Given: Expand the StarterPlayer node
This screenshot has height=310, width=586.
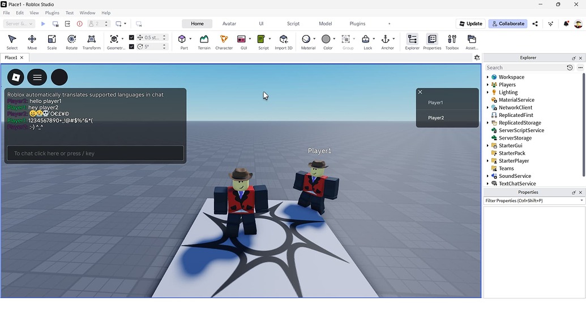Looking at the screenshot, I should click(x=487, y=160).
